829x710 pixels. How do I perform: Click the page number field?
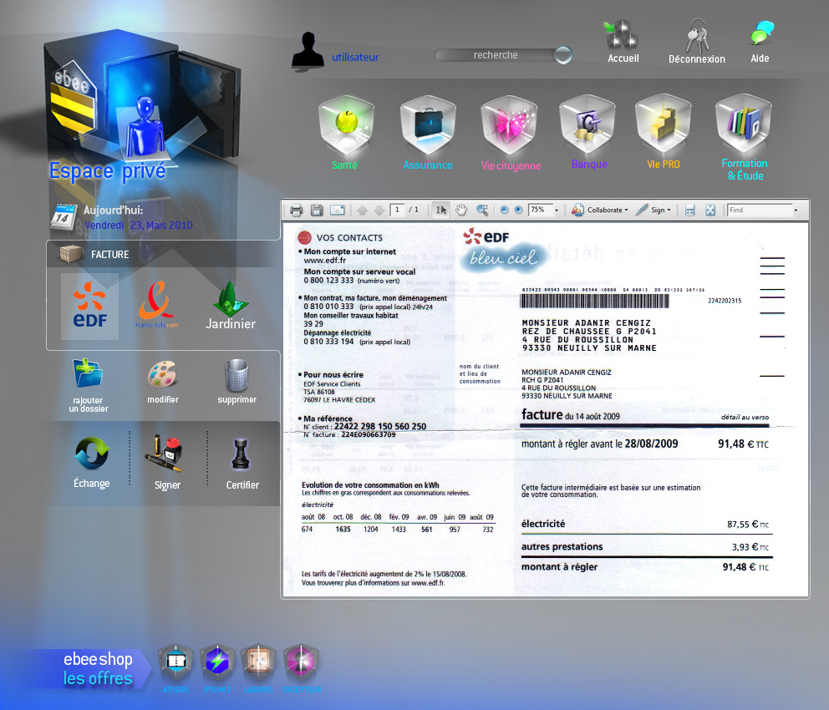(x=397, y=210)
